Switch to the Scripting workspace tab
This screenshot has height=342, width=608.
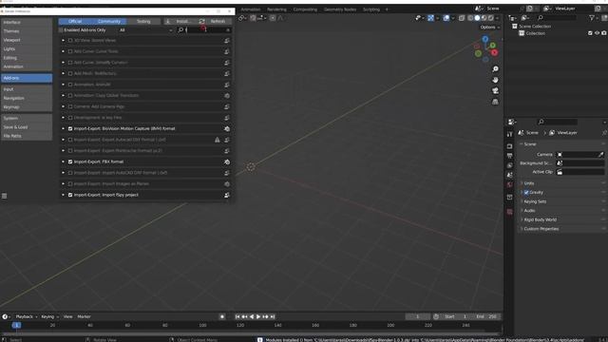coord(371,9)
